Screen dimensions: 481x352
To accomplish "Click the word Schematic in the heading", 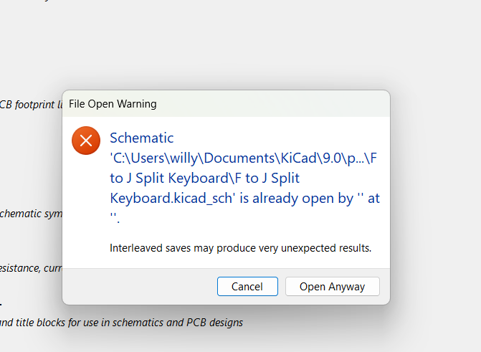I will coord(142,138).
